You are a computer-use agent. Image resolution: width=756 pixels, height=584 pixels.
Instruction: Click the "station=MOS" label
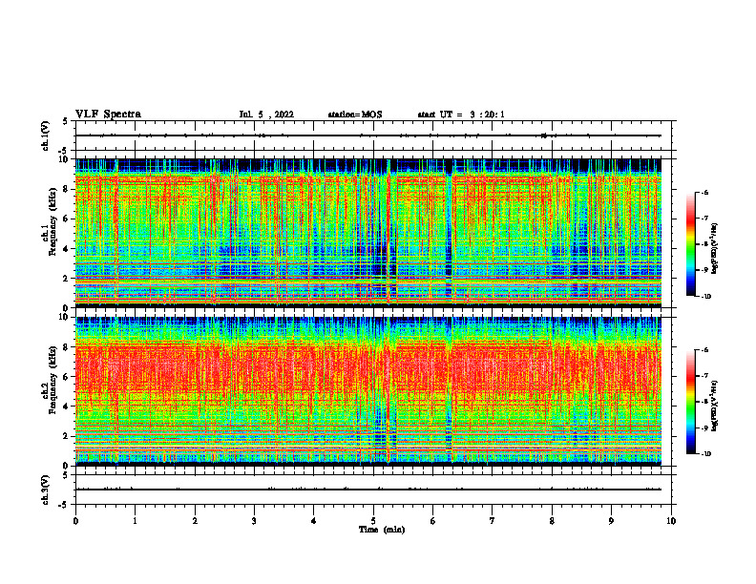point(355,115)
